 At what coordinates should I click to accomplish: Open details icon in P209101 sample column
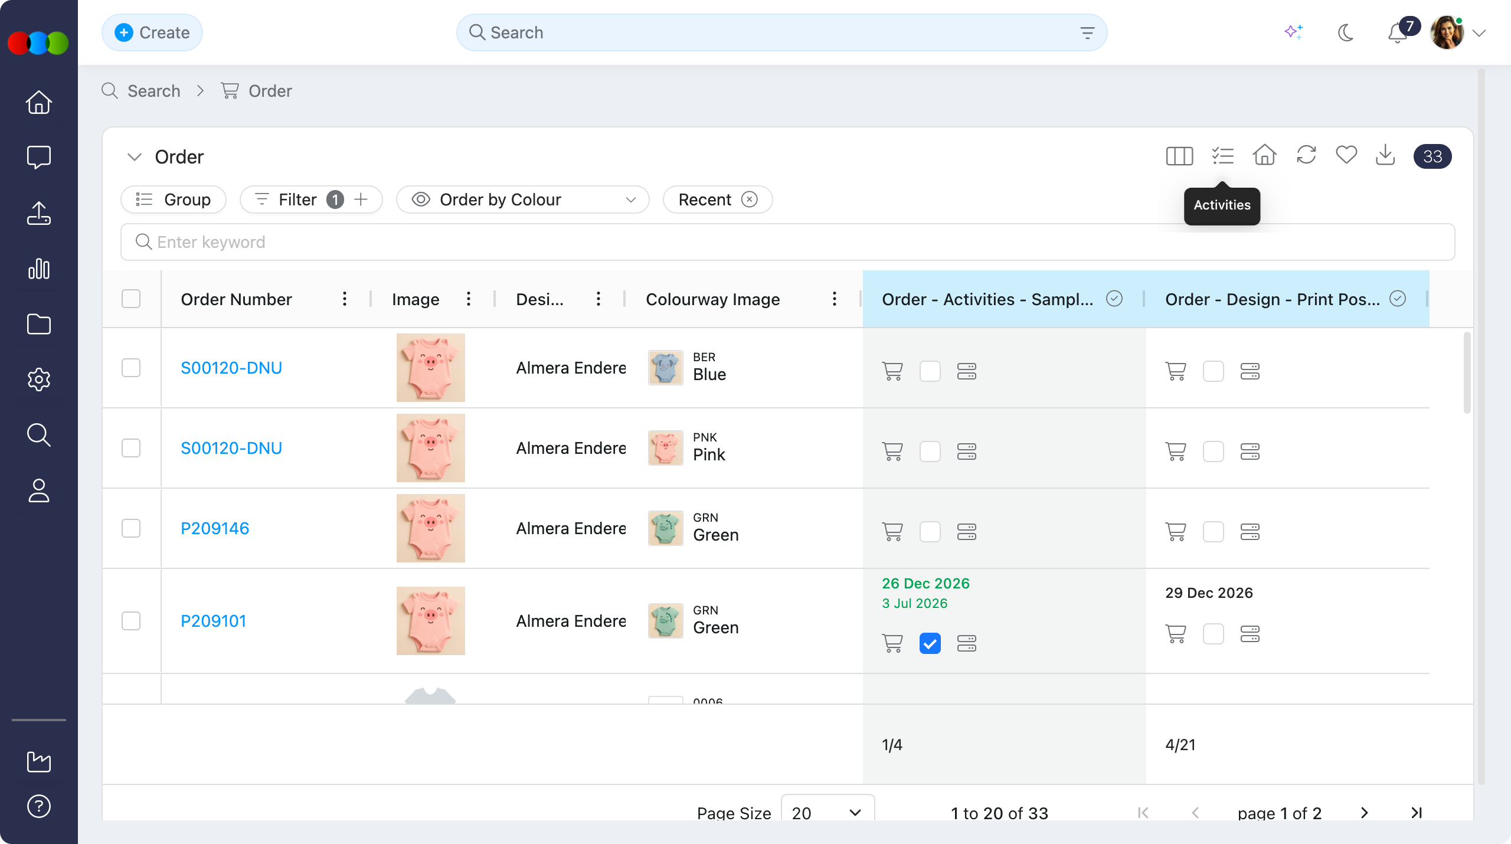point(967,643)
